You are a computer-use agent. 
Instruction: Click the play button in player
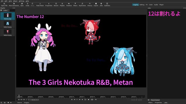coord(77,100)
